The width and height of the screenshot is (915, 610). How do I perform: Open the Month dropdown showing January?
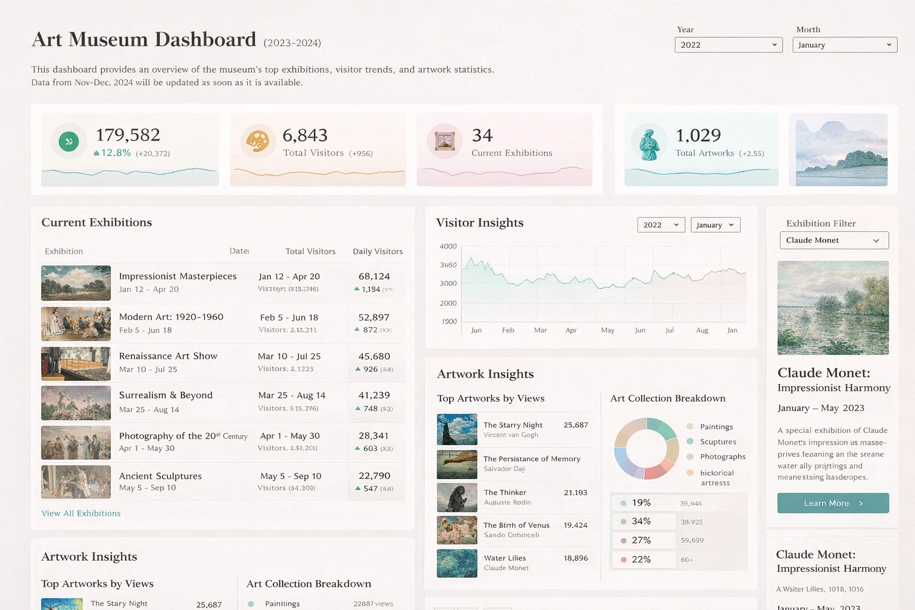pos(844,45)
